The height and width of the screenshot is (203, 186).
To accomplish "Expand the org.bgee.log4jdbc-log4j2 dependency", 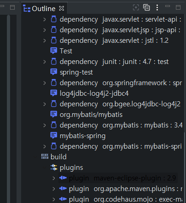I will click(45, 104).
